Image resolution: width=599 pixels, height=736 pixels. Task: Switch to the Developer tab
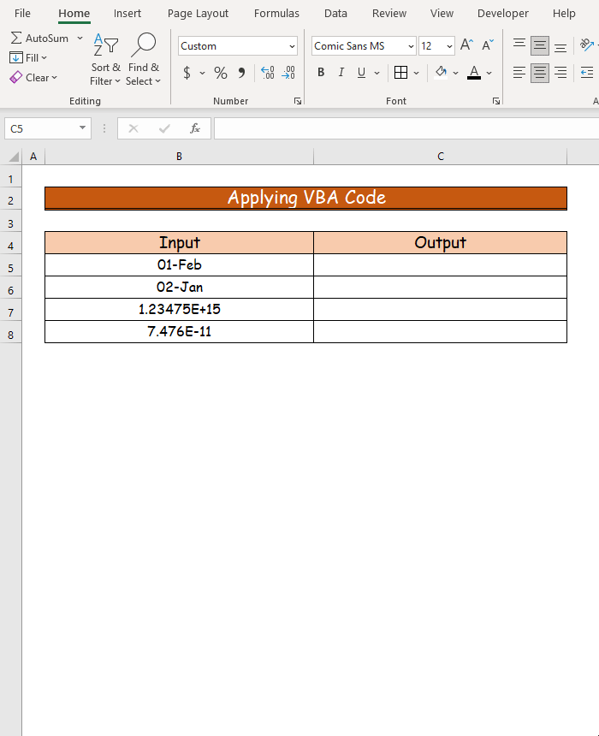point(503,13)
